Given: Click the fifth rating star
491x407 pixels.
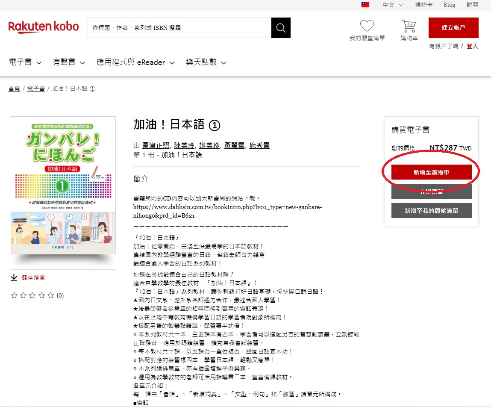Looking at the screenshot, I should click(50, 295).
